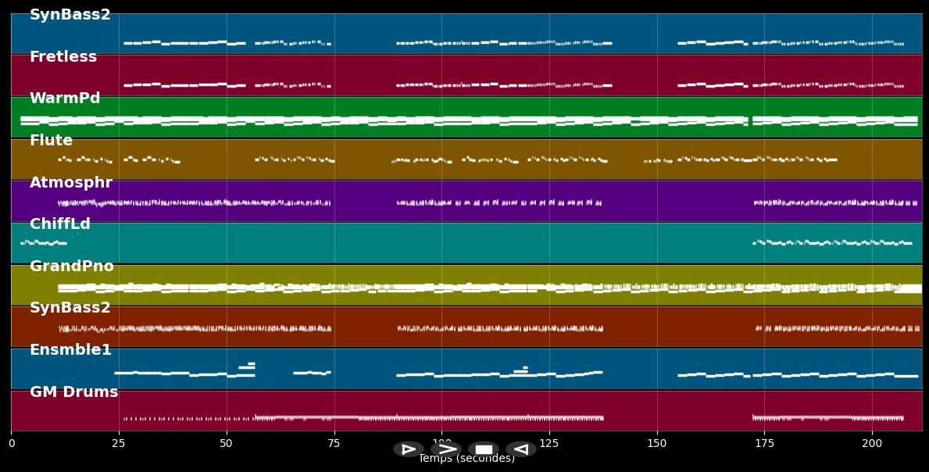This screenshot has height=472, width=929.
Task: Click the 50 second tick label
Action: (x=227, y=443)
